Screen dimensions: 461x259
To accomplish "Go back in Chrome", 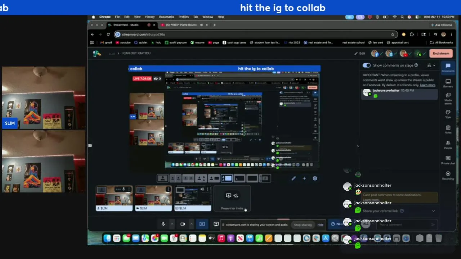I will pyautogui.click(x=93, y=34).
